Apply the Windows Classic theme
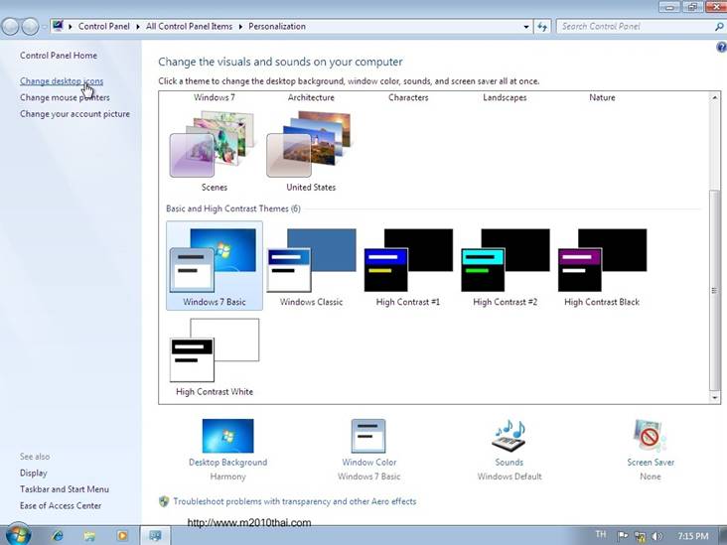 click(311, 265)
